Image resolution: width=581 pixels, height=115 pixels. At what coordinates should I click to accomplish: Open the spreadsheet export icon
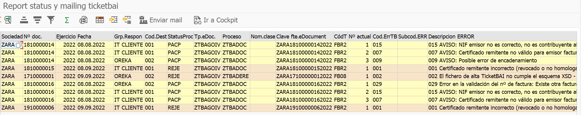[83, 20]
